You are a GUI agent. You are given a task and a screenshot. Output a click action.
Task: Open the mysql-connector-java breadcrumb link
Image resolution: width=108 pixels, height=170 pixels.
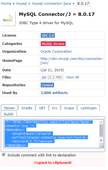coord(51,4)
